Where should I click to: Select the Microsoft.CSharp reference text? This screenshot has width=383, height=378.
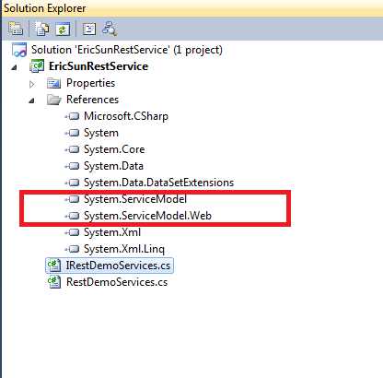click(126, 116)
